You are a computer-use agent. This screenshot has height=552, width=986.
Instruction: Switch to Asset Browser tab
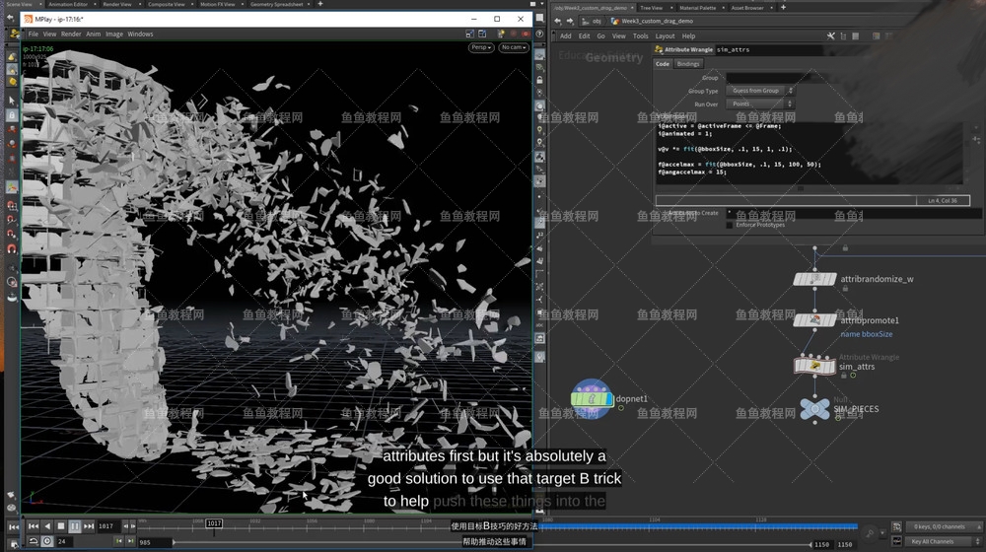747,8
